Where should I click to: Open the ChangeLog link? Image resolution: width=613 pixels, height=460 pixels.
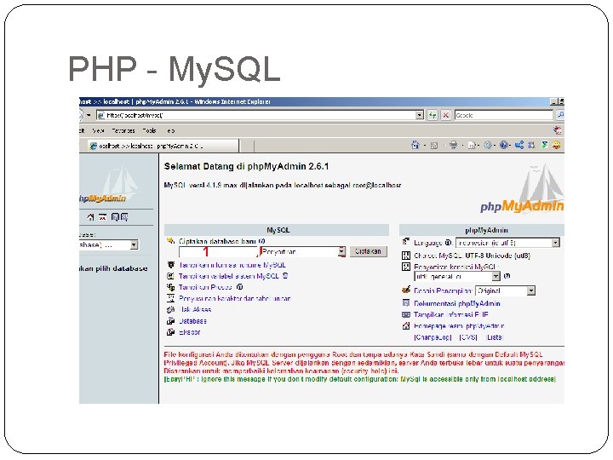(433, 337)
